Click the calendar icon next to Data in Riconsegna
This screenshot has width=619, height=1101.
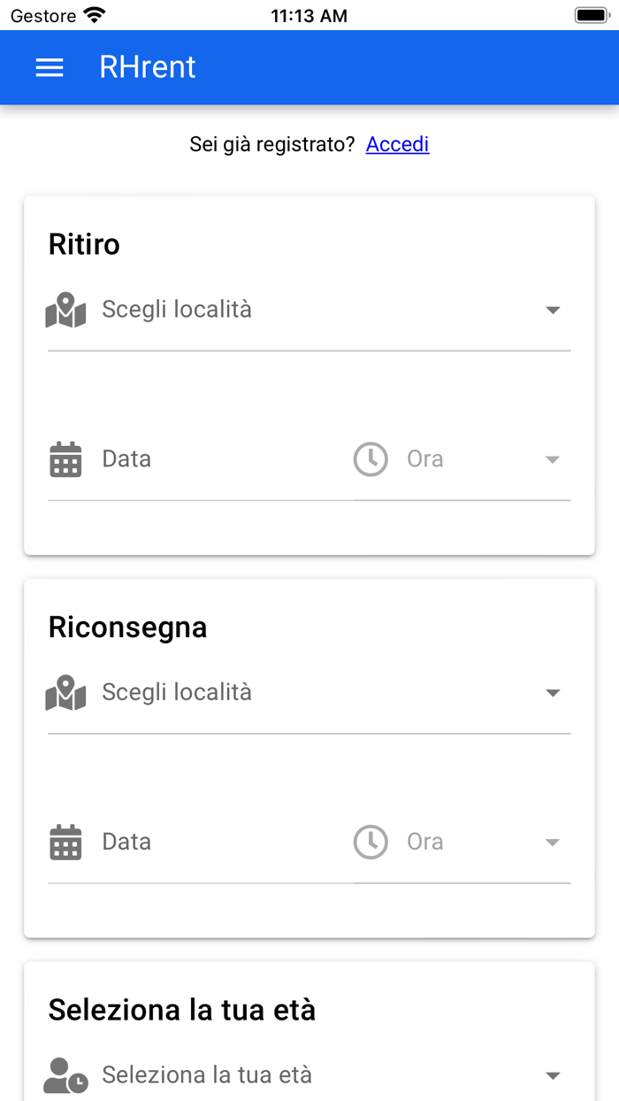[65, 842]
